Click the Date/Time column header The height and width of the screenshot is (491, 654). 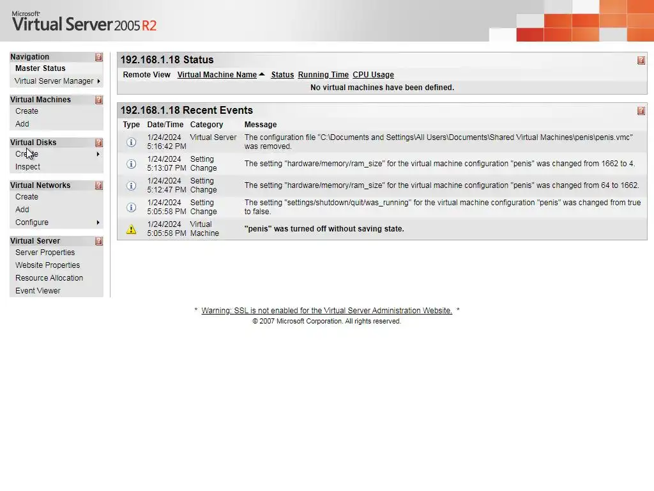(x=165, y=125)
